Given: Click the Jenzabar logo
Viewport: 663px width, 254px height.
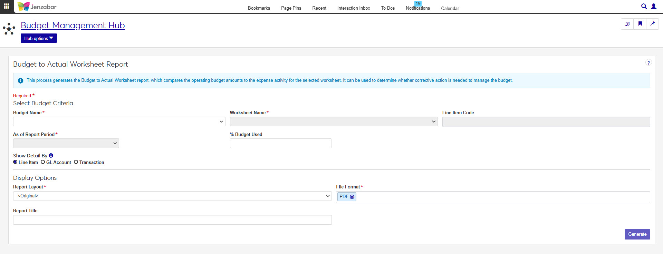Looking at the screenshot, I should click(37, 7).
